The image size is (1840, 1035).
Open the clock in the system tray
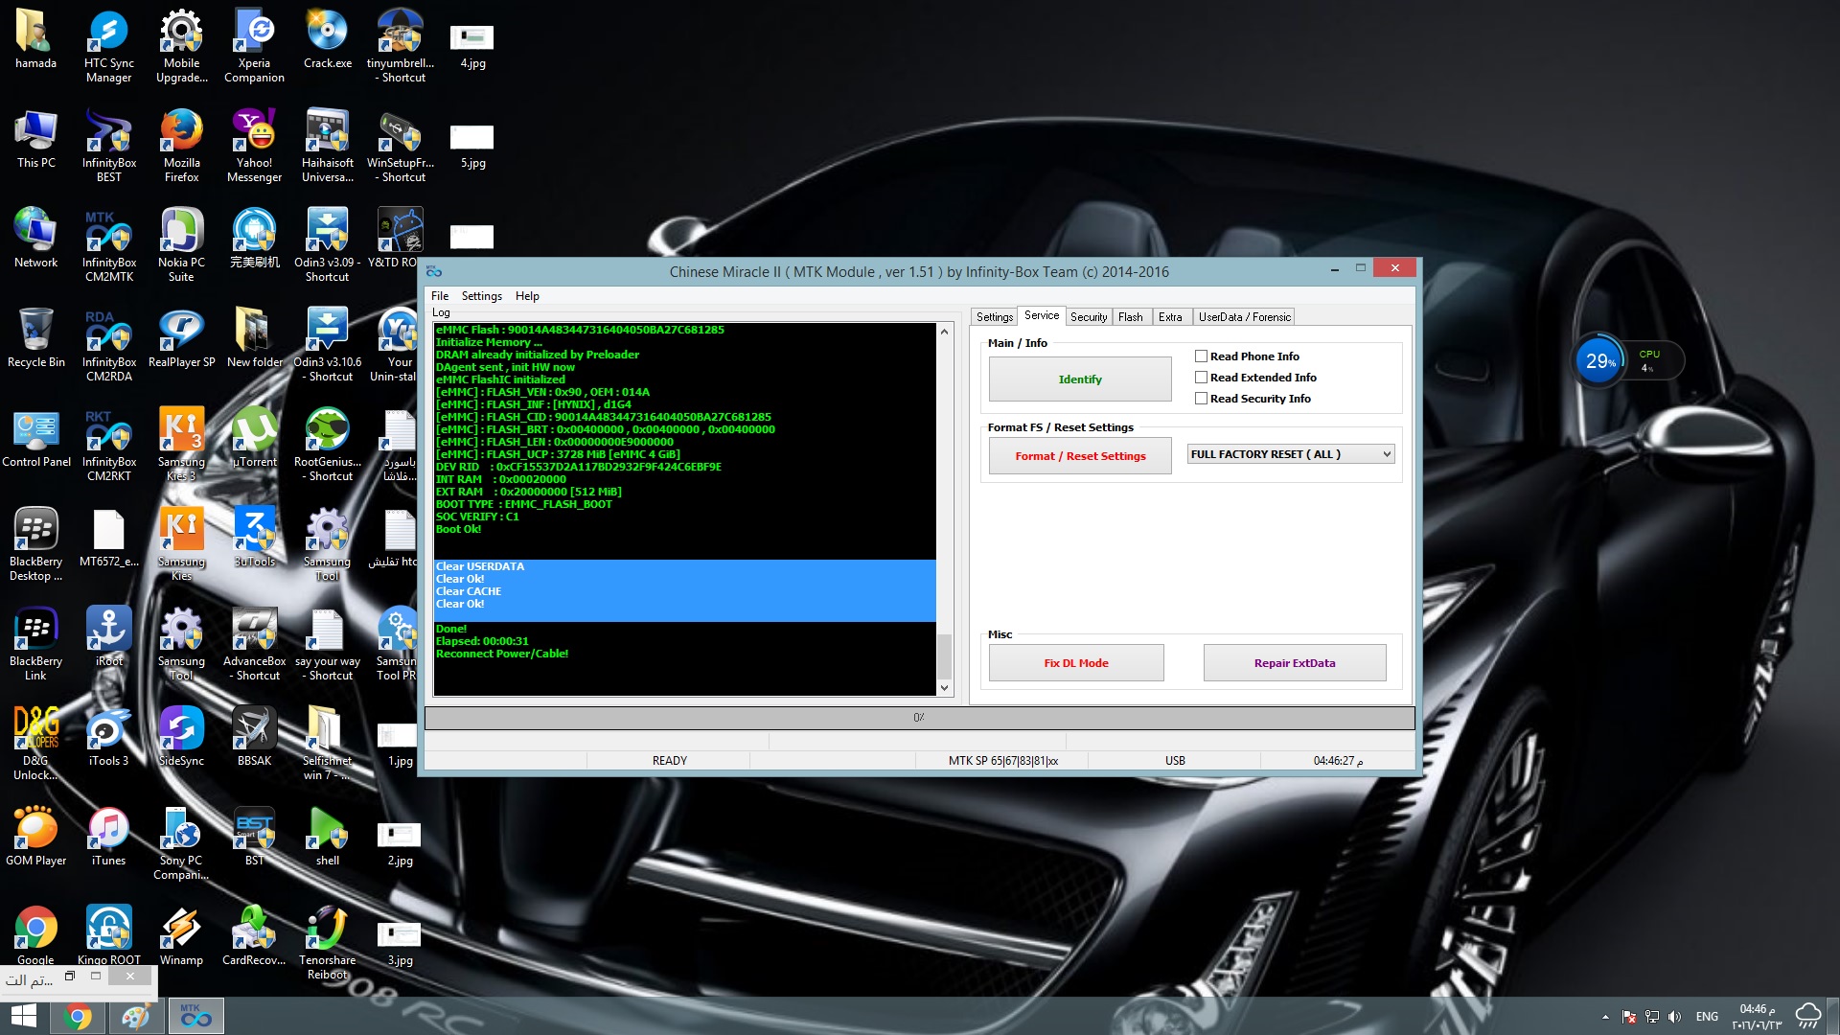click(1756, 1017)
